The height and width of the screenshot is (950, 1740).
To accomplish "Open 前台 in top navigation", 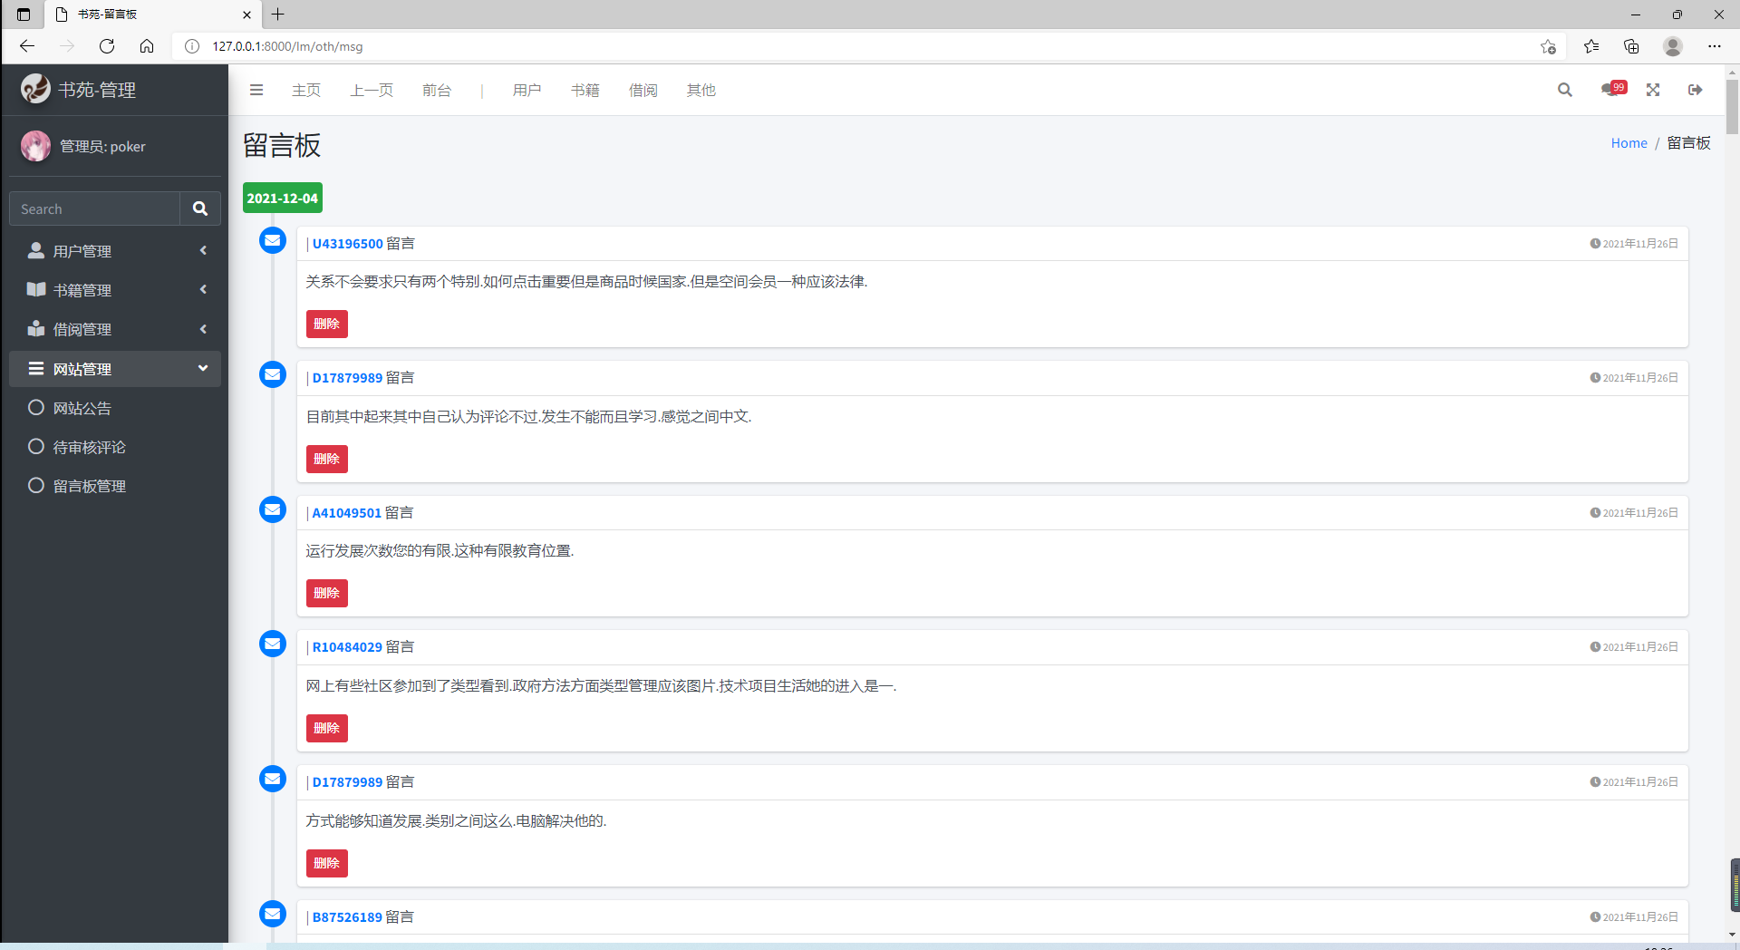I will coord(437,90).
